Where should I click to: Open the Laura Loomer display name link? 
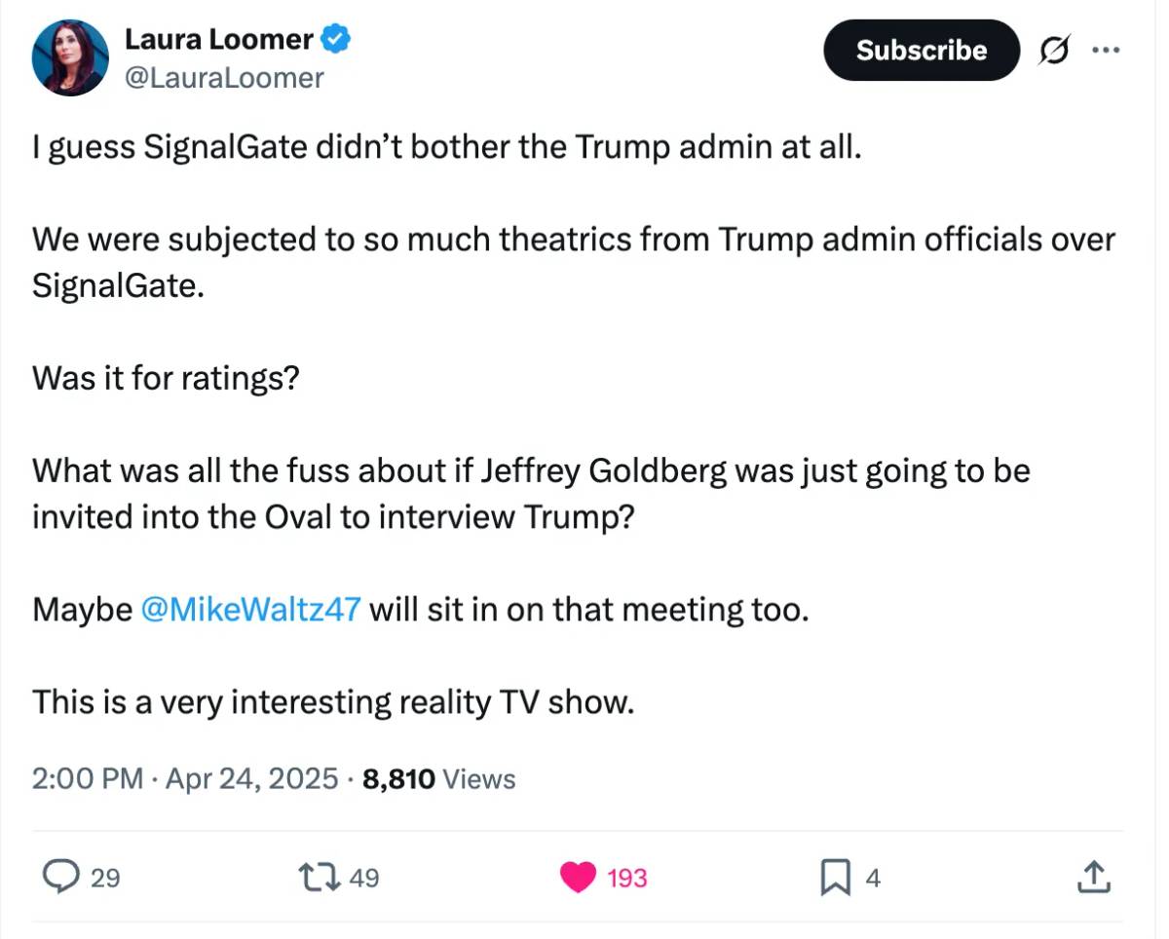pos(219,39)
